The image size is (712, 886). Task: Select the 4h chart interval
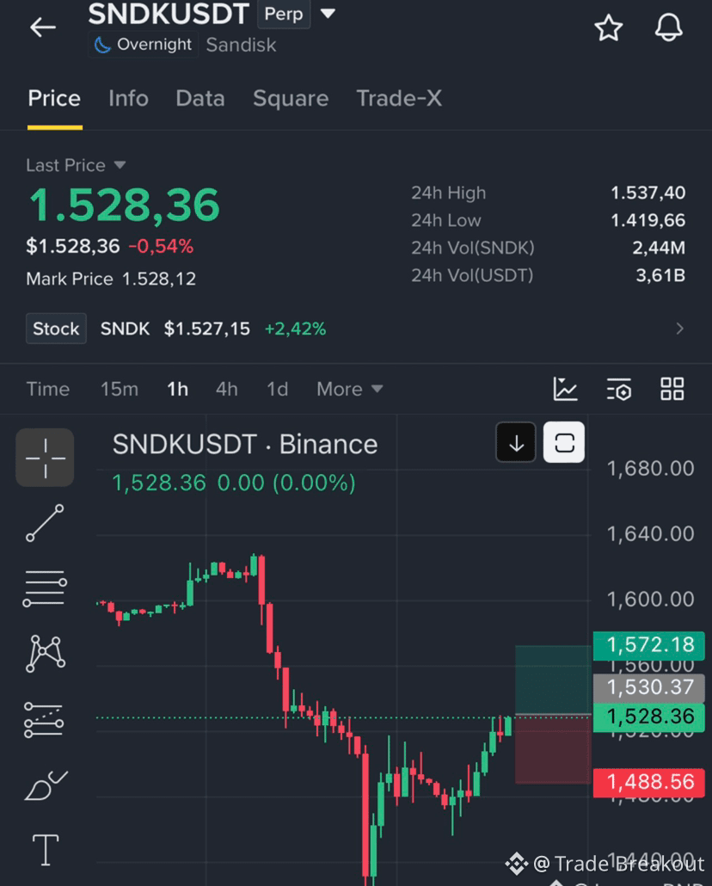227,389
